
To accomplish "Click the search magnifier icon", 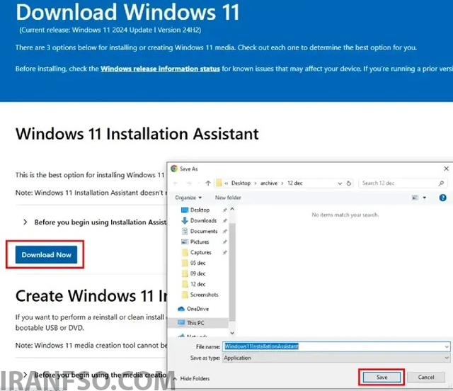I will pyautogui.click(x=441, y=183).
